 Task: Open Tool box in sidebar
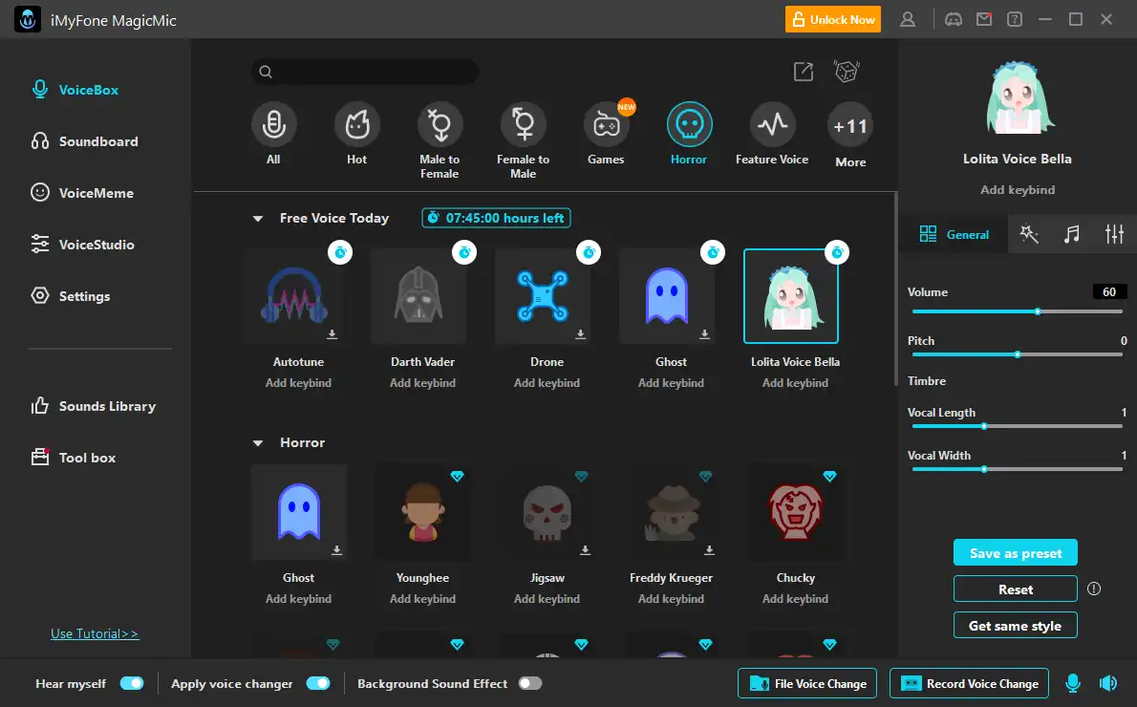tap(73, 458)
